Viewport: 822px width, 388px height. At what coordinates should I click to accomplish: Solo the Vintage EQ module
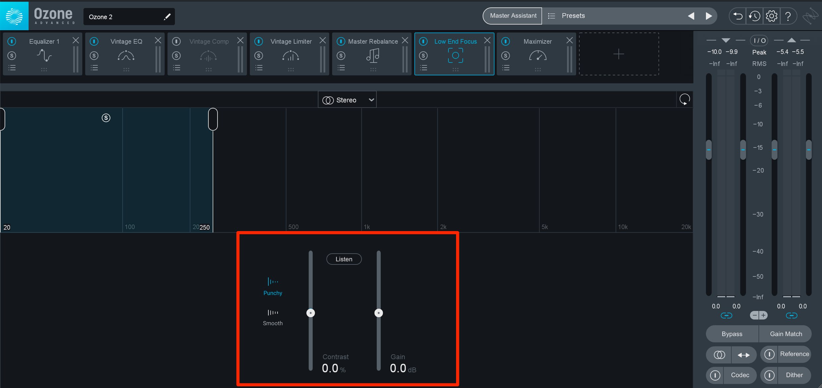94,56
